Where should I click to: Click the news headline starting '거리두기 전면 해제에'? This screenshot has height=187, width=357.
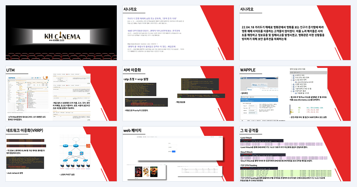[x=152, y=18]
